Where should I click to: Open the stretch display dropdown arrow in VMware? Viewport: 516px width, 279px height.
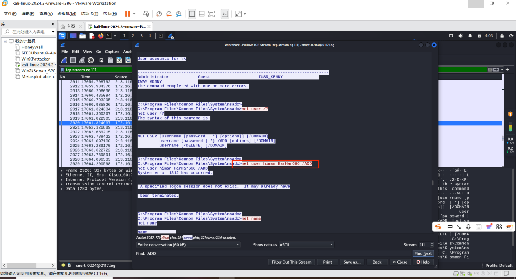pos(245,14)
